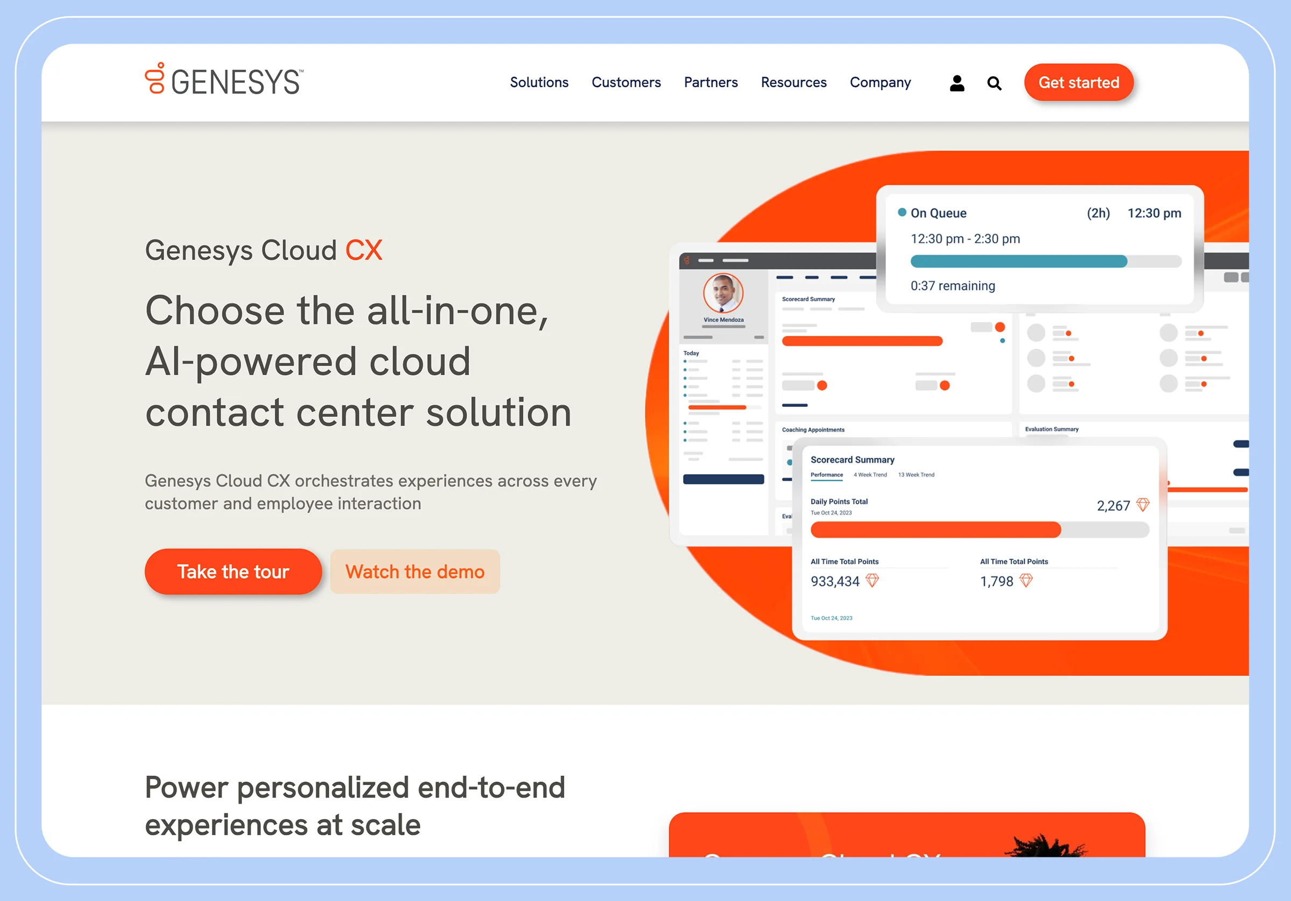
Task: Click the dark blue button in schedule panel
Action: point(722,480)
